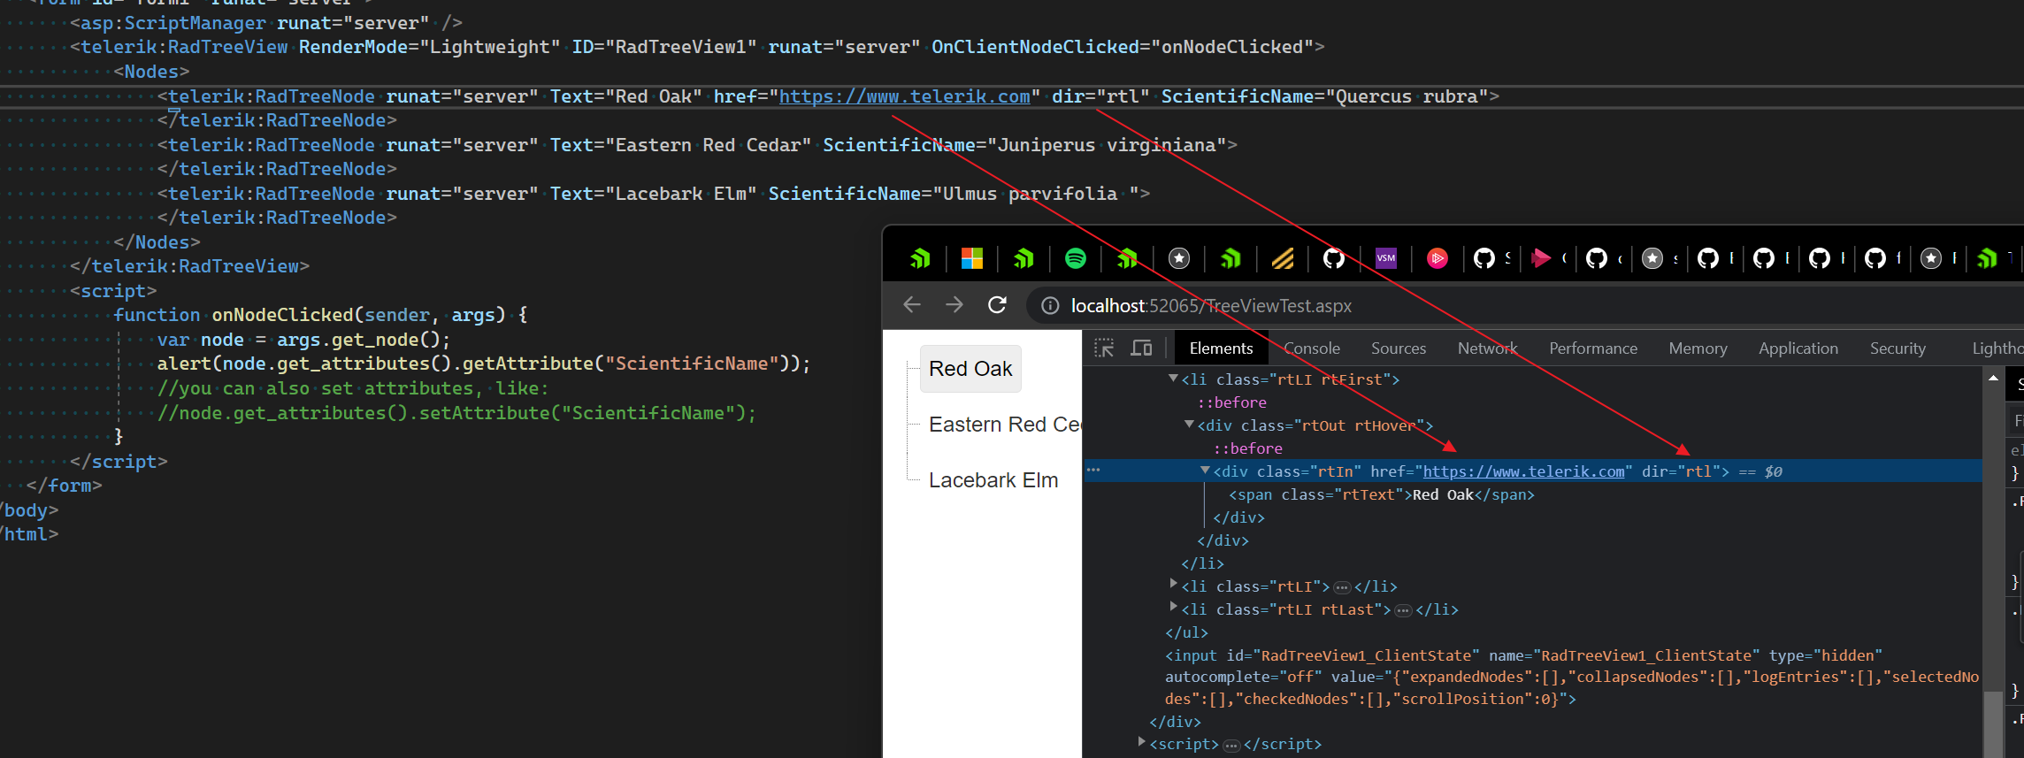Click the DevTools scrollbar up arrow
Screen dimensions: 2024x758
point(1993,378)
